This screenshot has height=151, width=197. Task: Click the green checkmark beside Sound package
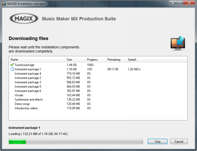(12, 65)
